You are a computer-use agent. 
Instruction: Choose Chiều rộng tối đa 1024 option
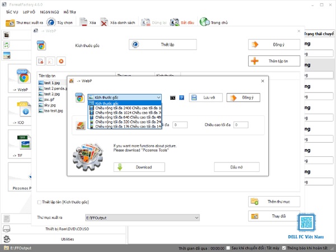click(125, 113)
